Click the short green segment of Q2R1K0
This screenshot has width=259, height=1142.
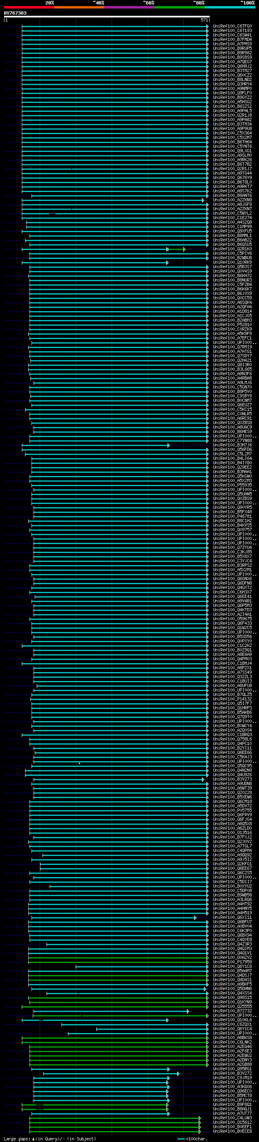(x=177, y=249)
